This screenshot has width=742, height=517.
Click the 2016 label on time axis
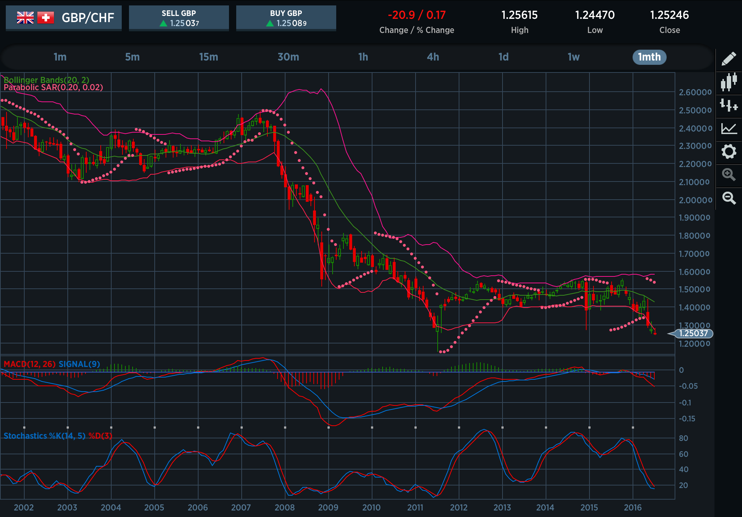pos(633,507)
